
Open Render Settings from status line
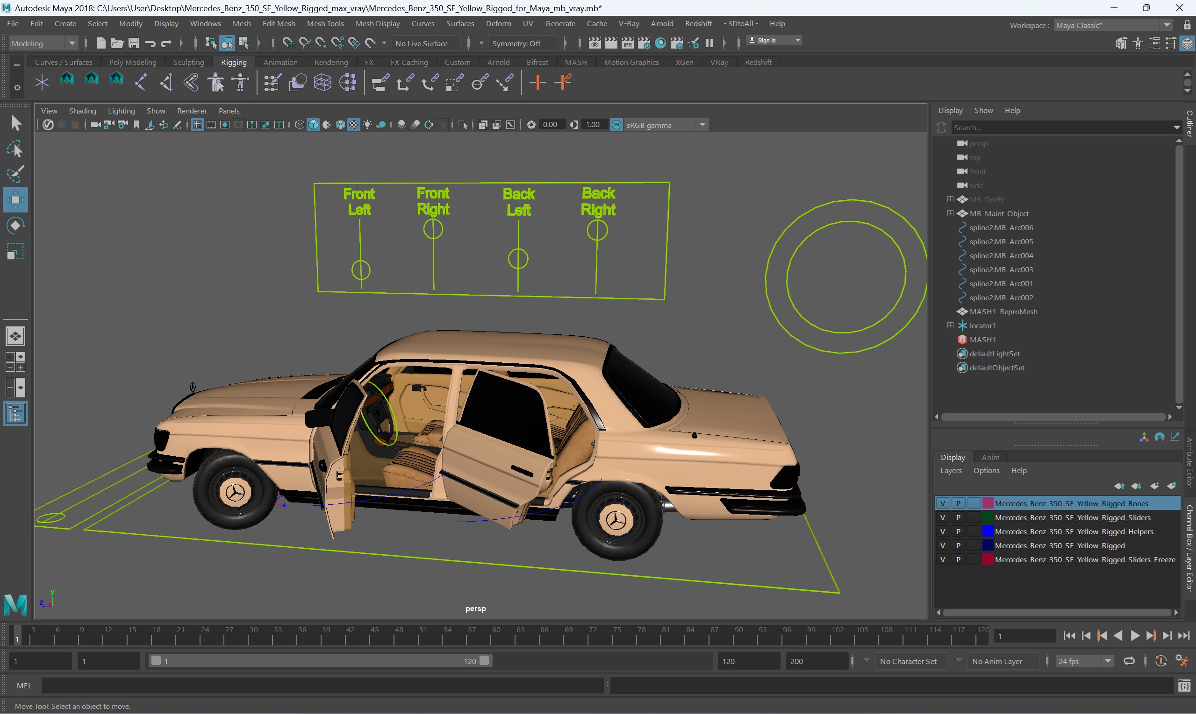(644, 43)
